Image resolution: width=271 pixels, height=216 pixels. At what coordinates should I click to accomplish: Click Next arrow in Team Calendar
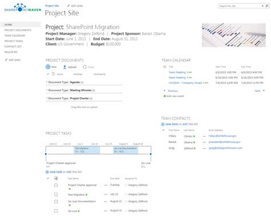pyautogui.click(x=264, y=91)
